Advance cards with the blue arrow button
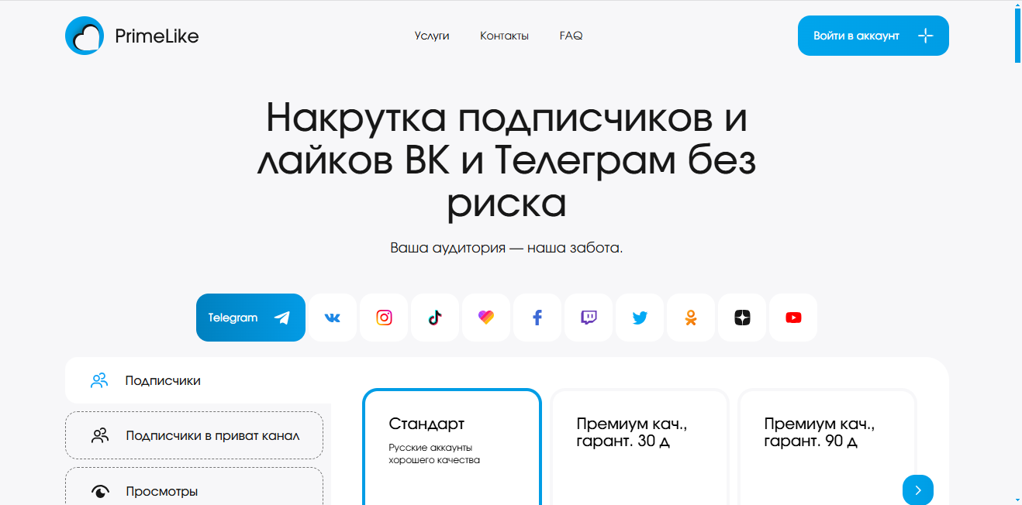Screen dimensions: 1022x505 [x=918, y=490]
